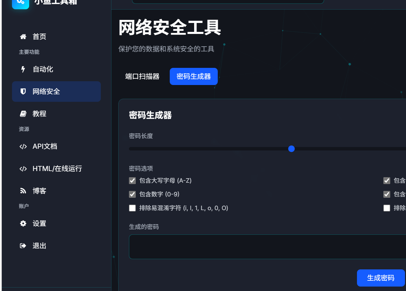Click 退出 to log out
This screenshot has height=291, width=406.
39,245
